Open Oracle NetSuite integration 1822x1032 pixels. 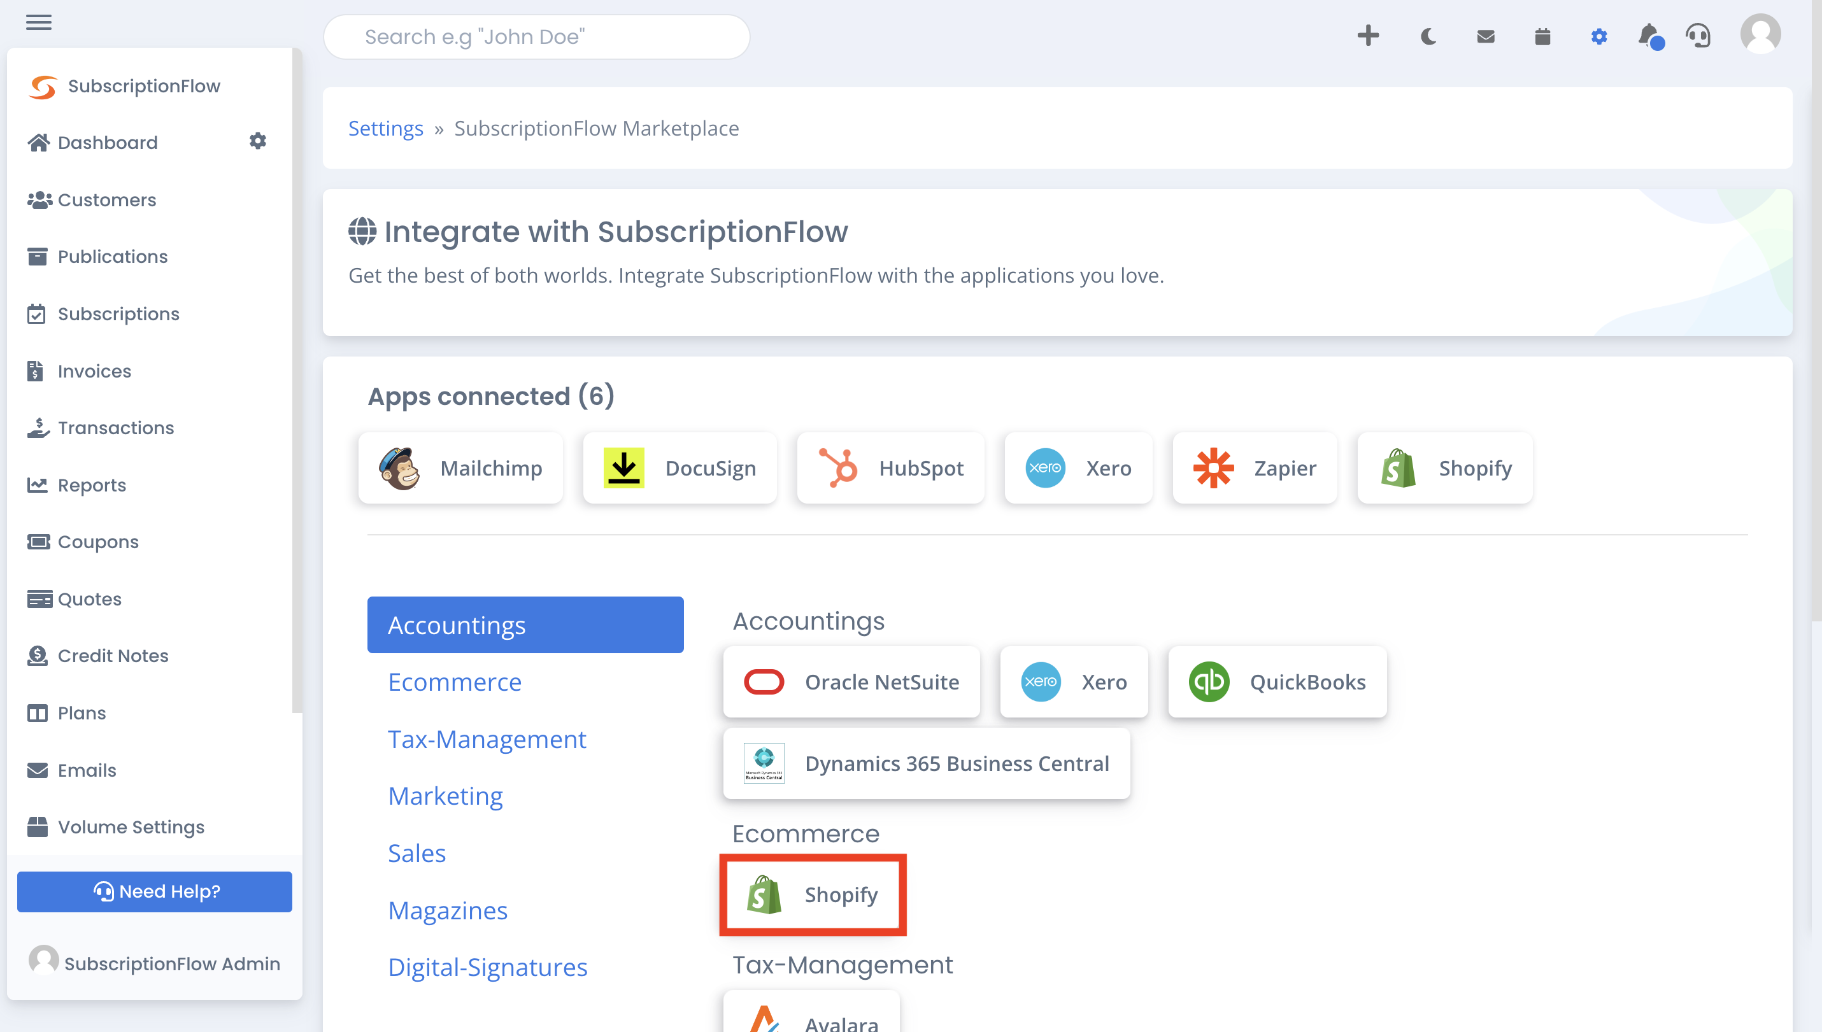pos(851,682)
